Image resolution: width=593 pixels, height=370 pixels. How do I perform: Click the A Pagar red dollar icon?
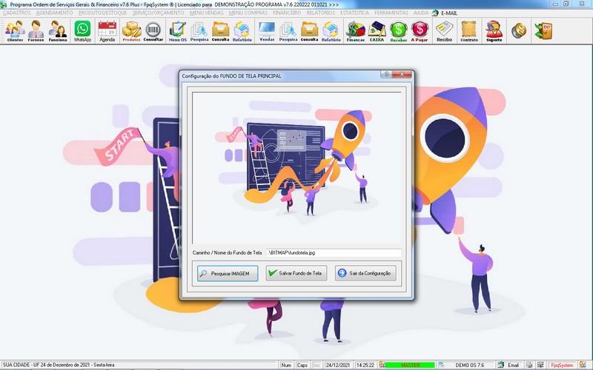(x=420, y=31)
